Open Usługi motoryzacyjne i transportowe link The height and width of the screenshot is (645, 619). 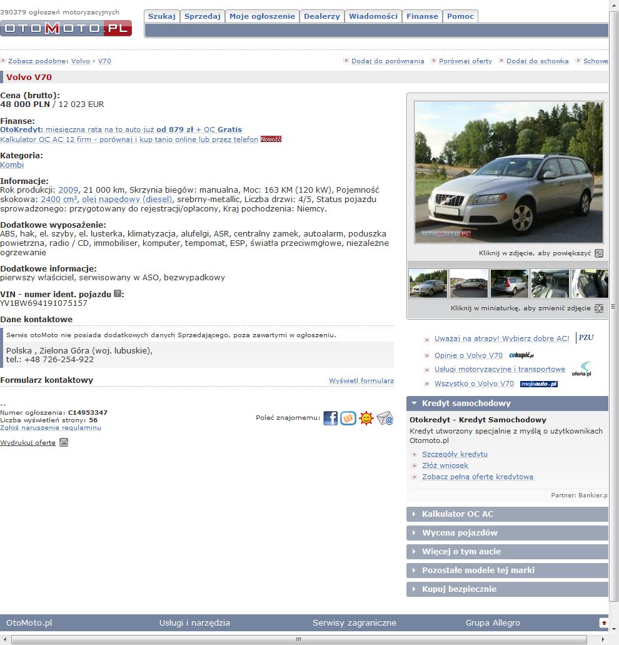point(500,369)
